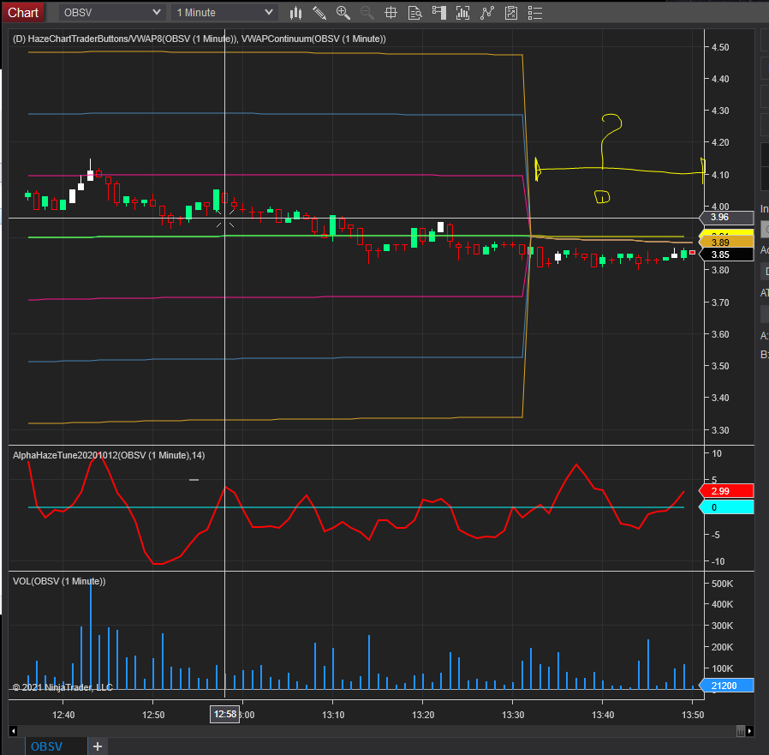Click the right scroll arrow of chart scrollbar
Screen dimensions: 769x755
[x=750, y=731]
